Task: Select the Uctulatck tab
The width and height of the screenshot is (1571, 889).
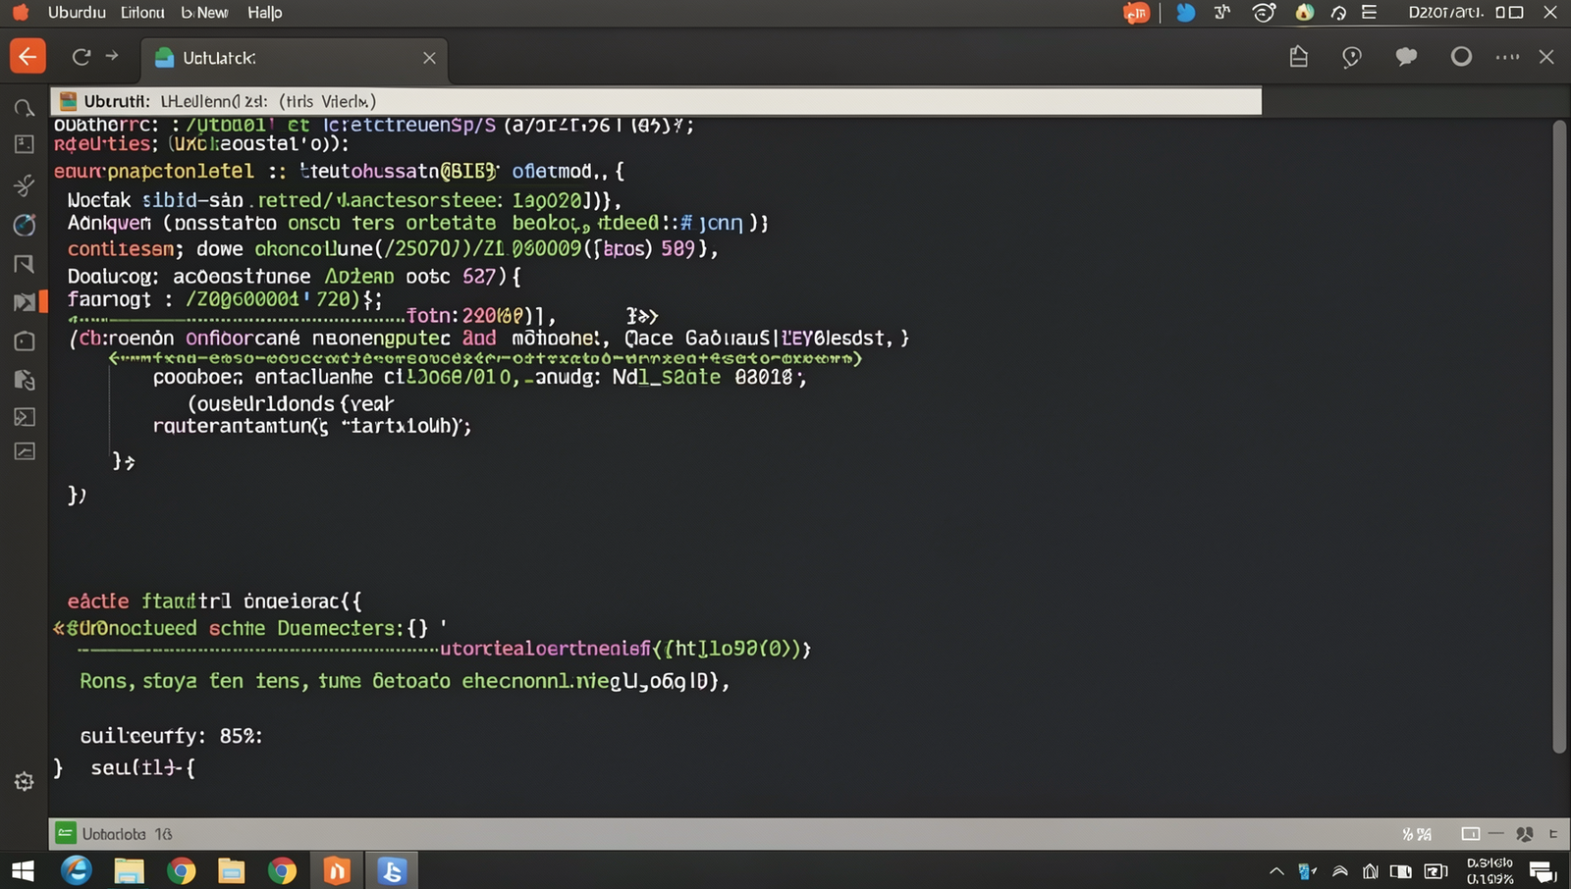Action: pos(295,59)
